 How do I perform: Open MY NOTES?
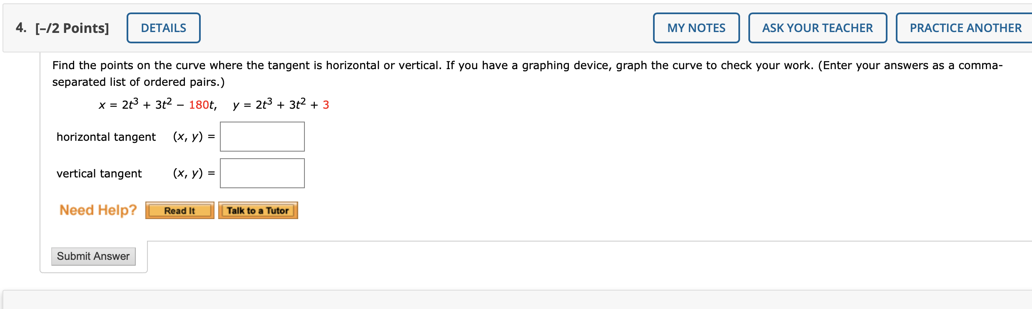(x=697, y=27)
